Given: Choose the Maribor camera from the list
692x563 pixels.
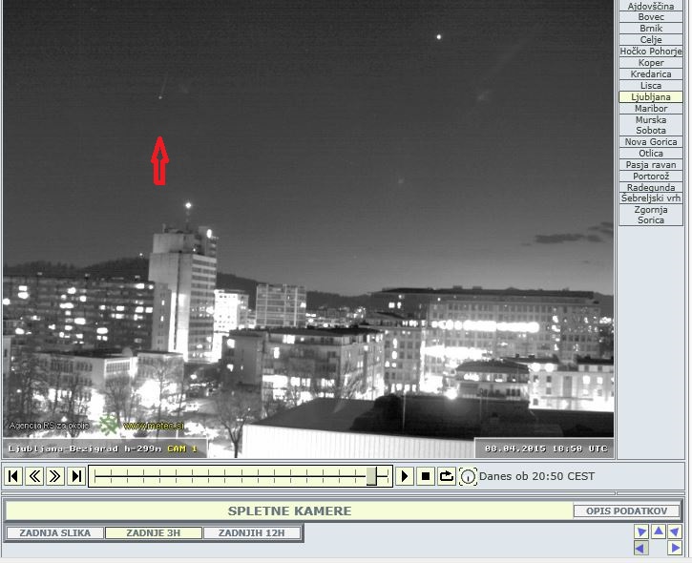Looking at the screenshot, I should 650,109.
